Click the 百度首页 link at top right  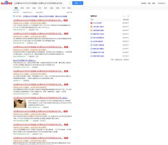click(x=144, y=3)
